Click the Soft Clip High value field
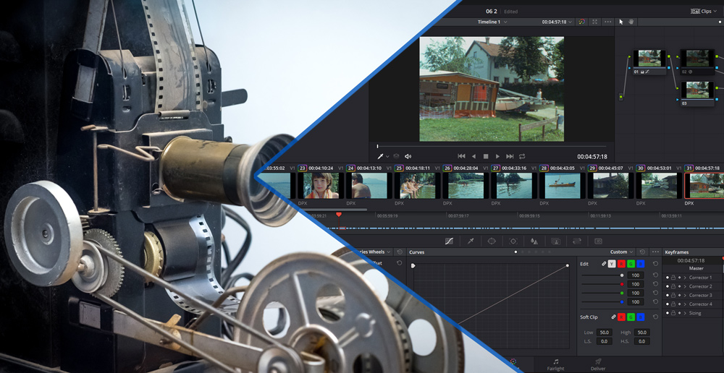The width and height of the screenshot is (724, 373). click(641, 333)
